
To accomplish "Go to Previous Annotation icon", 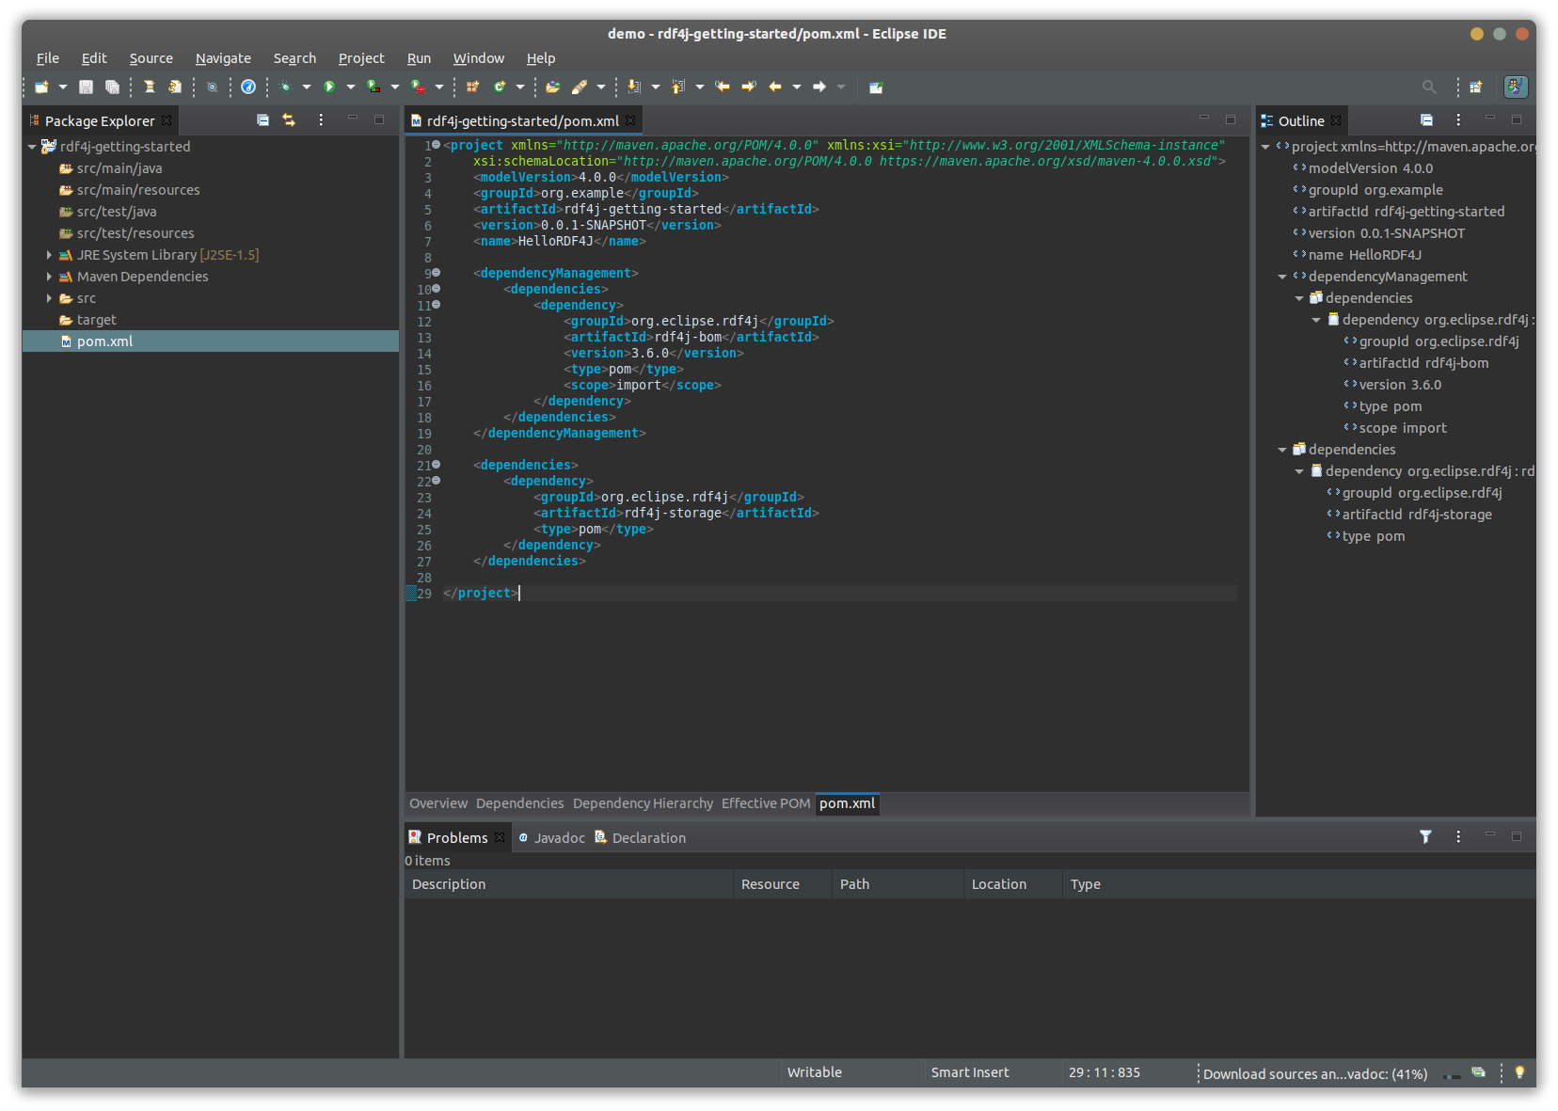I will click(678, 87).
